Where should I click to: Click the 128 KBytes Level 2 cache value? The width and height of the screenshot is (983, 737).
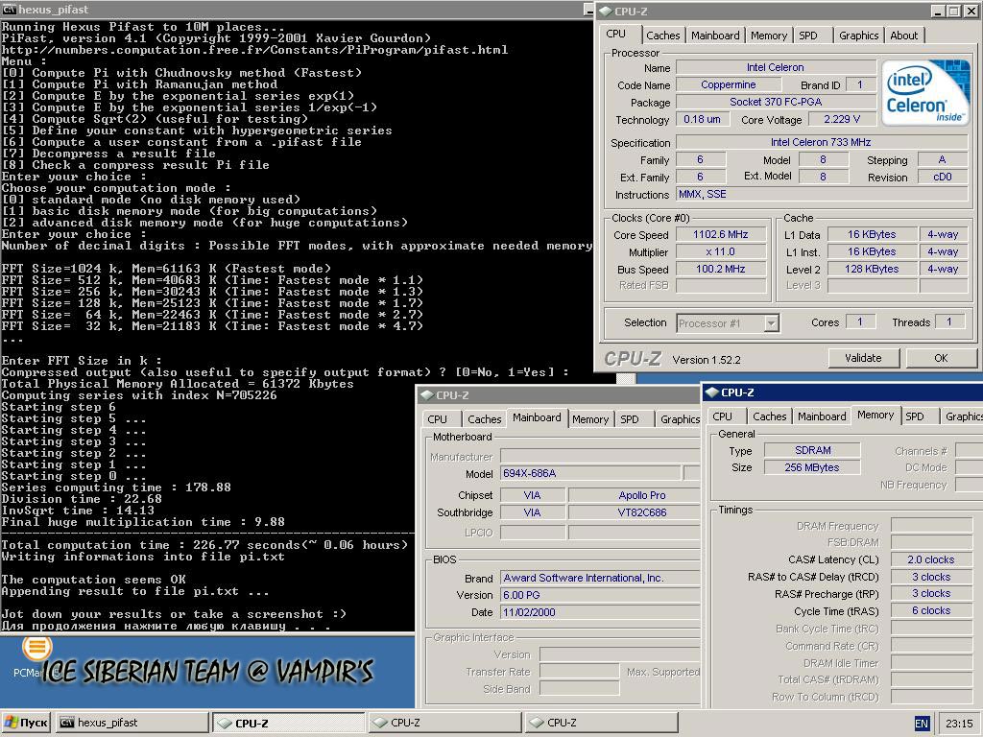(872, 269)
